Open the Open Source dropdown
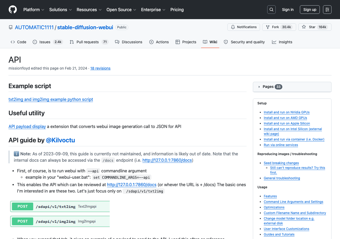 coord(121,10)
